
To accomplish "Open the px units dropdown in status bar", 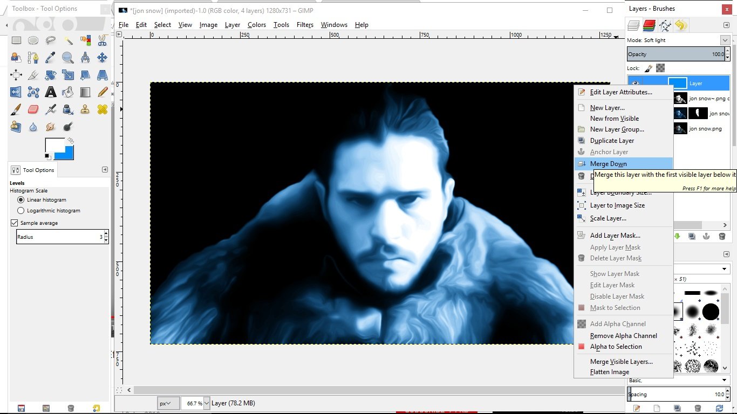I will coord(169,403).
